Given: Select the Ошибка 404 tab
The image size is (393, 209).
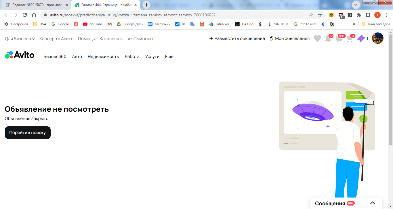Looking at the screenshot, I should coord(106,5).
